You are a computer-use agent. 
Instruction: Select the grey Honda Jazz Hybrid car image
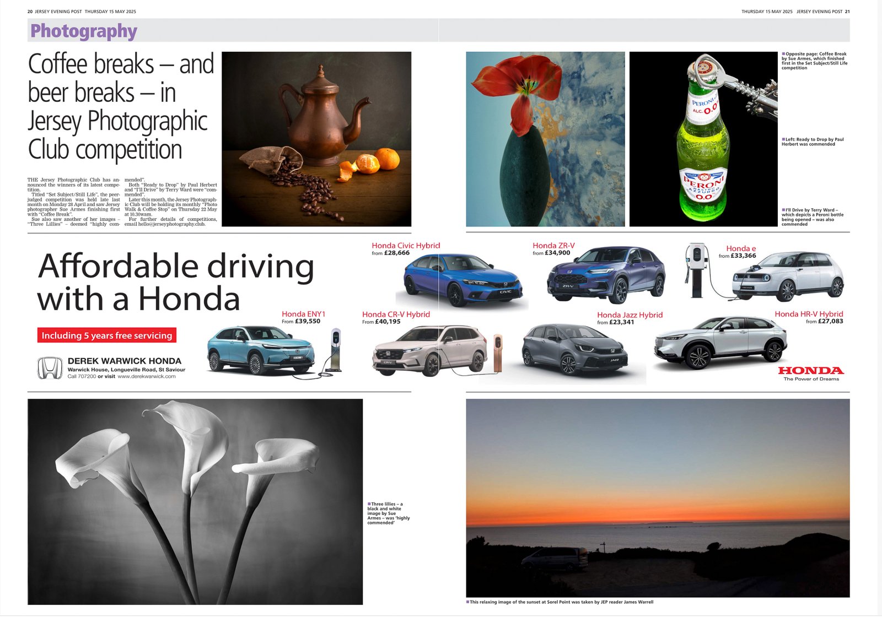tap(573, 349)
